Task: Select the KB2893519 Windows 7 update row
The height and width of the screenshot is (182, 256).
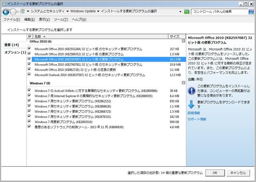Action: coord(109,122)
